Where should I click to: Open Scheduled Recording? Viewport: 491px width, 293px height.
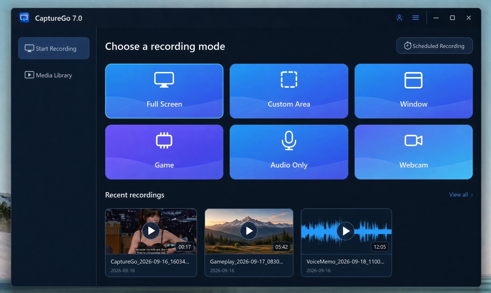click(434, 46)
